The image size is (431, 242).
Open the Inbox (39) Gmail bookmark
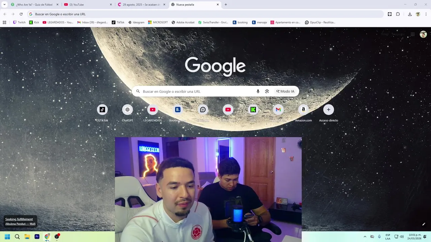(x=93, y=23)
